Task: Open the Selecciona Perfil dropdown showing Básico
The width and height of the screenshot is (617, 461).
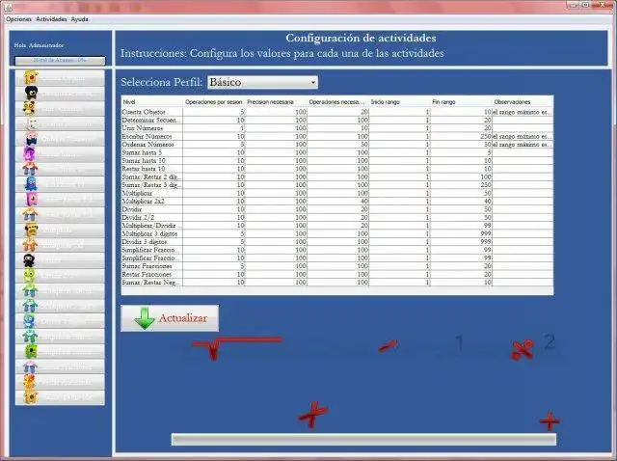Action: pos(262,82)
